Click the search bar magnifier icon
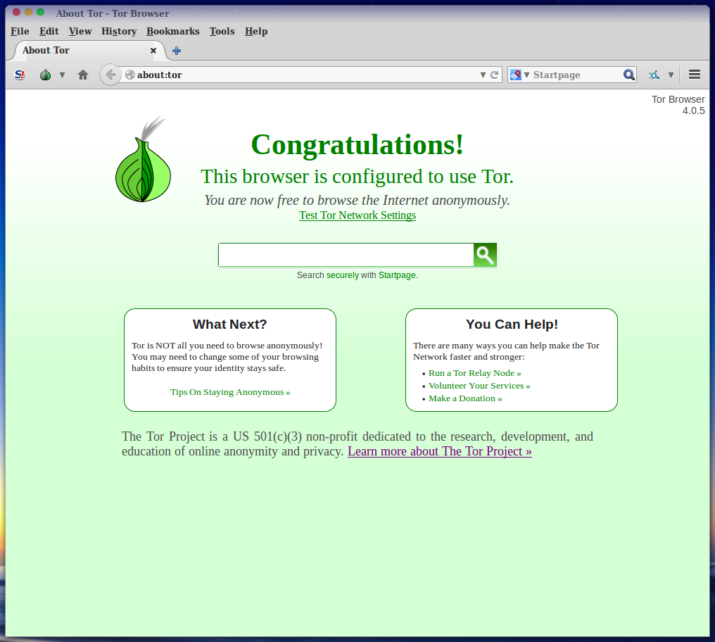Screen dimensions: 715x642 pos(629,75)
